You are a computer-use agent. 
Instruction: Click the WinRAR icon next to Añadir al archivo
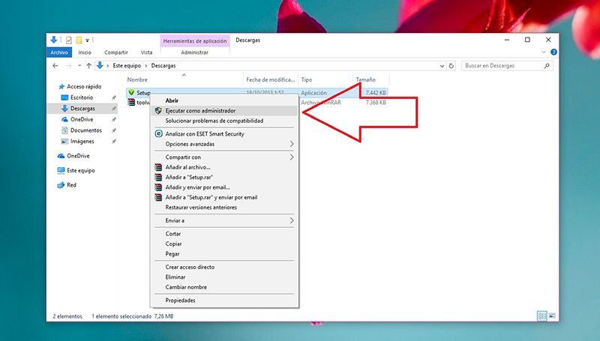pos(158,167)
